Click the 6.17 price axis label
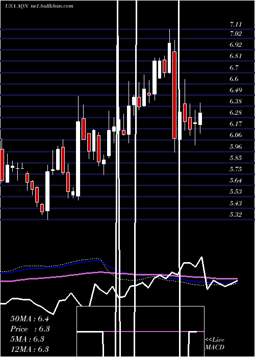The width and height of the screenshot is (255, 357). [236, 124]
